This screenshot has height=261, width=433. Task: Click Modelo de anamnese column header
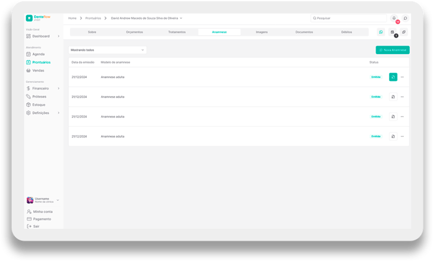click(116, 63)
